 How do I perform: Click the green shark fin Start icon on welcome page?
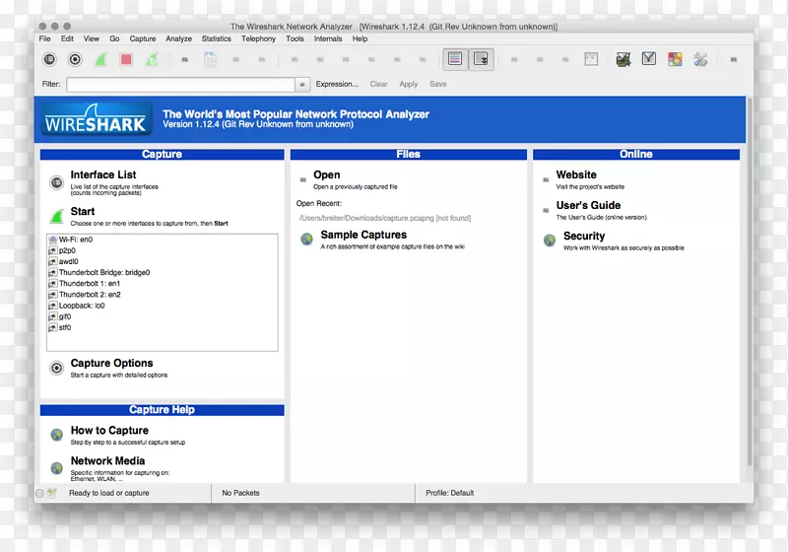coord(57,215)
